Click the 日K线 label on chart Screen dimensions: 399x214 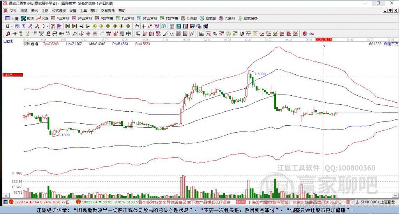pos(8,41)
